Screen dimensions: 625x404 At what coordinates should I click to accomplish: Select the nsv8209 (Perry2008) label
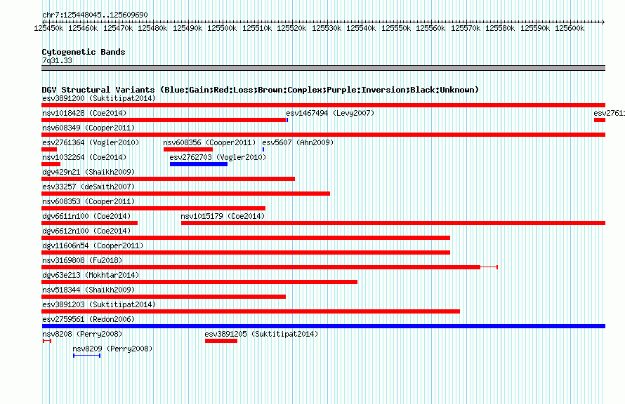(x=112, y=349)
